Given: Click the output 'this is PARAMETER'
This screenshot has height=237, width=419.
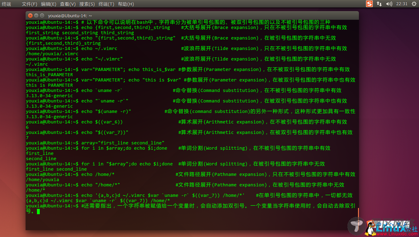Looking at the screenshot, I should [49, 85].
